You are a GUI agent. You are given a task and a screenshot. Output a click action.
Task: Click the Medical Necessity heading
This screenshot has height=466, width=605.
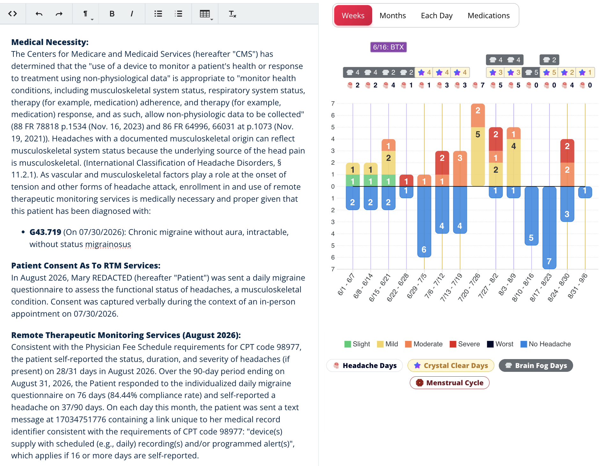click(50, 42)
